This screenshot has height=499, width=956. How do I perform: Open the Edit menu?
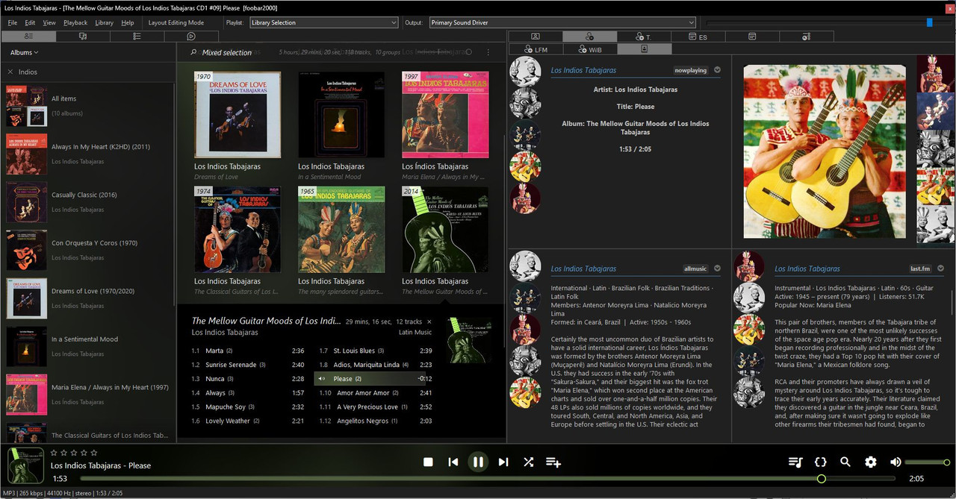(30, 22)
